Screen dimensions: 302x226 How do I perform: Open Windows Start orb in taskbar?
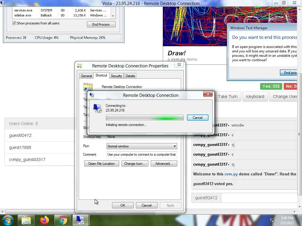(x=7, y=220)
